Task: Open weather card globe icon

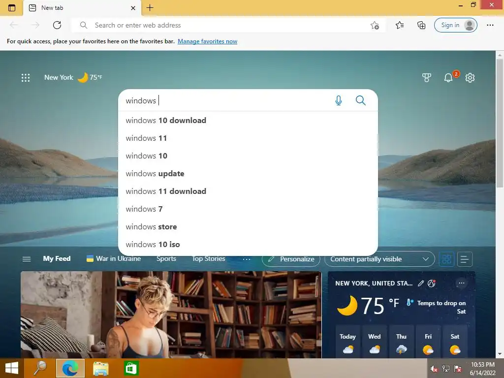Action: 431,283
